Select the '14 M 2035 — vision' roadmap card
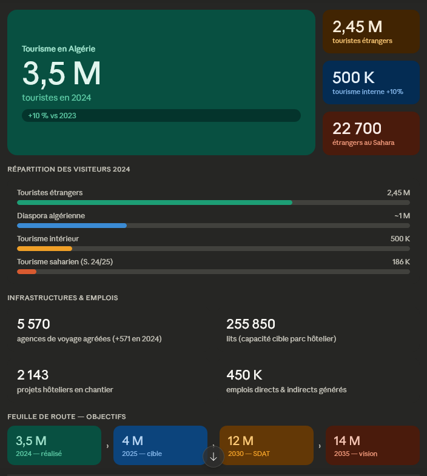 372,445
